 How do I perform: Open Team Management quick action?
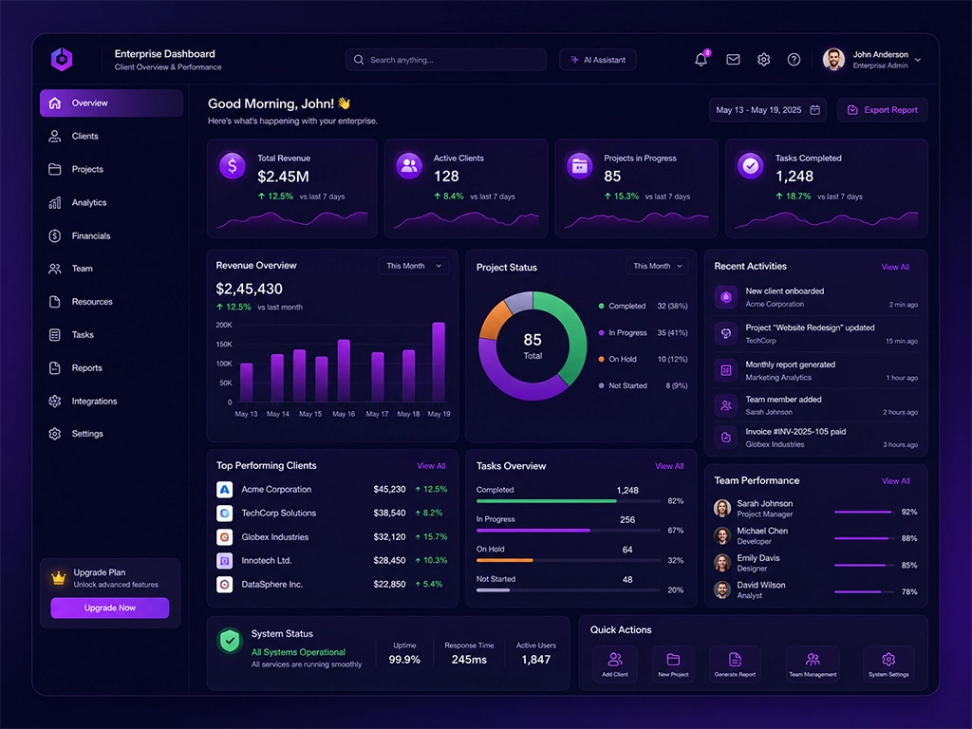(x=813, y=664)
